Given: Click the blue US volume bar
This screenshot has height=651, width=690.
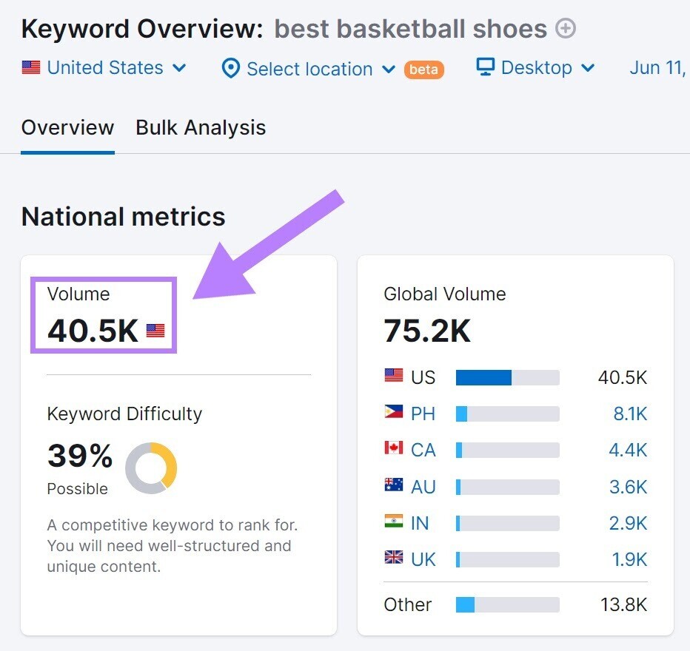Looking at the screenshot, I should (485, 377).
